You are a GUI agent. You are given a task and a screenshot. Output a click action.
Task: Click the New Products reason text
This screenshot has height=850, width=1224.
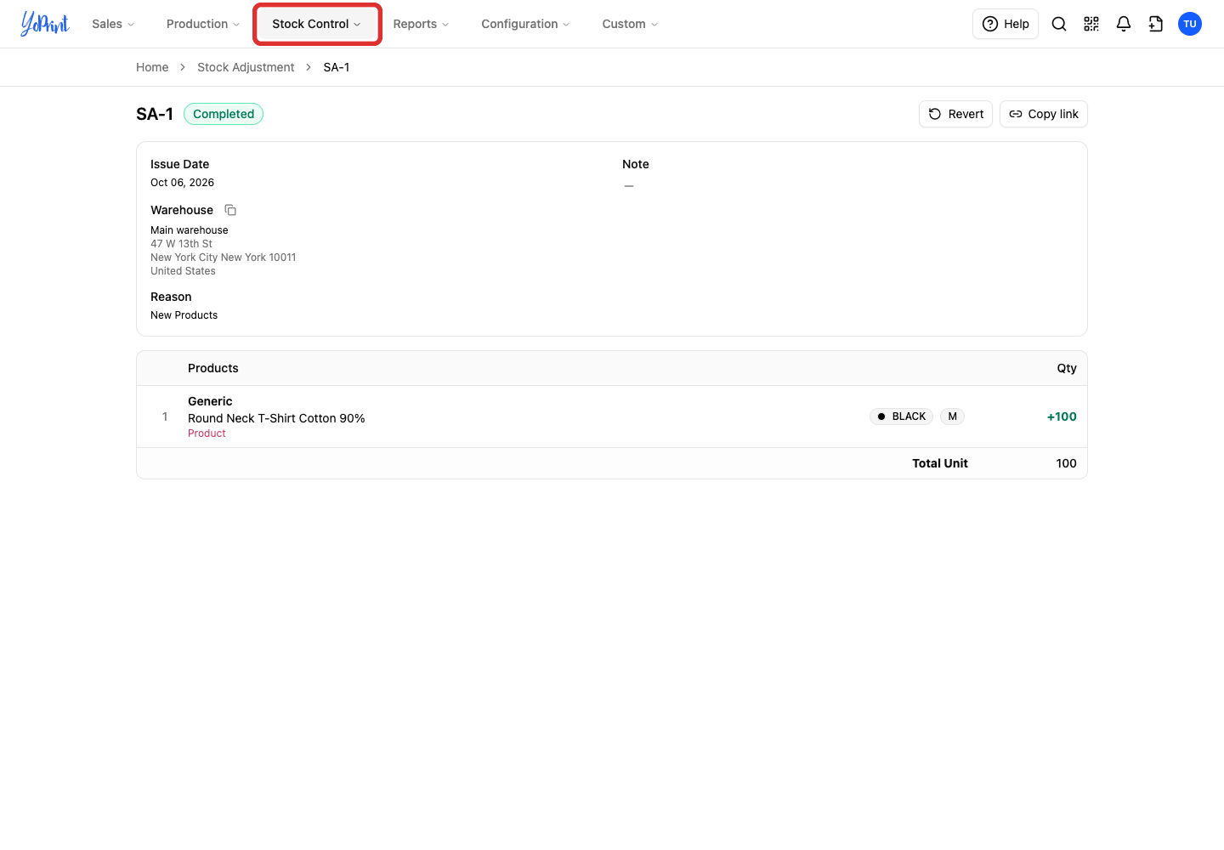(184, 315)
